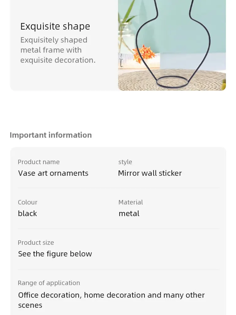Click the style label
The width and height of the screenshot is (236, 315).
125,162
